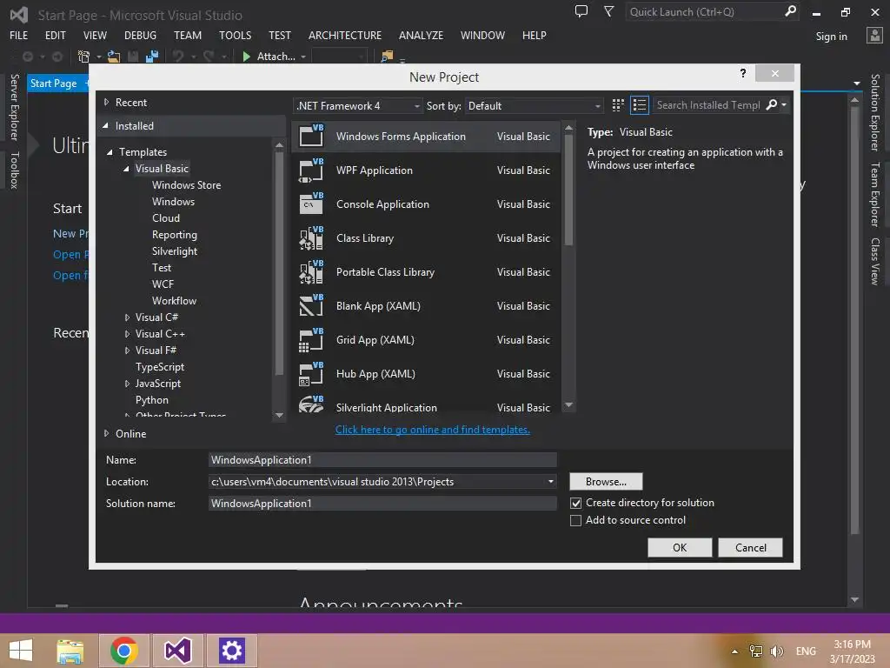This screenshot has height=668, width=890.
Task: Select the Class Library template icon
Action: tap(311, 238)
